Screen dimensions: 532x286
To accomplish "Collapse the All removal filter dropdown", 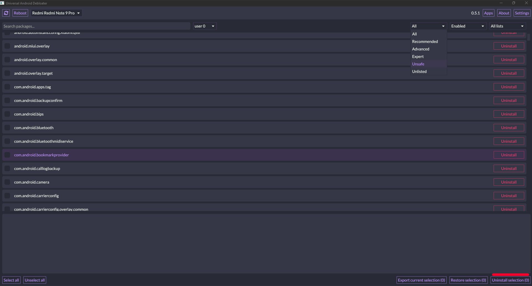I will point(428,26).
